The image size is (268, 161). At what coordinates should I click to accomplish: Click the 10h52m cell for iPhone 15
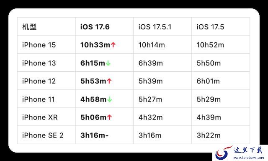point(210,45)
